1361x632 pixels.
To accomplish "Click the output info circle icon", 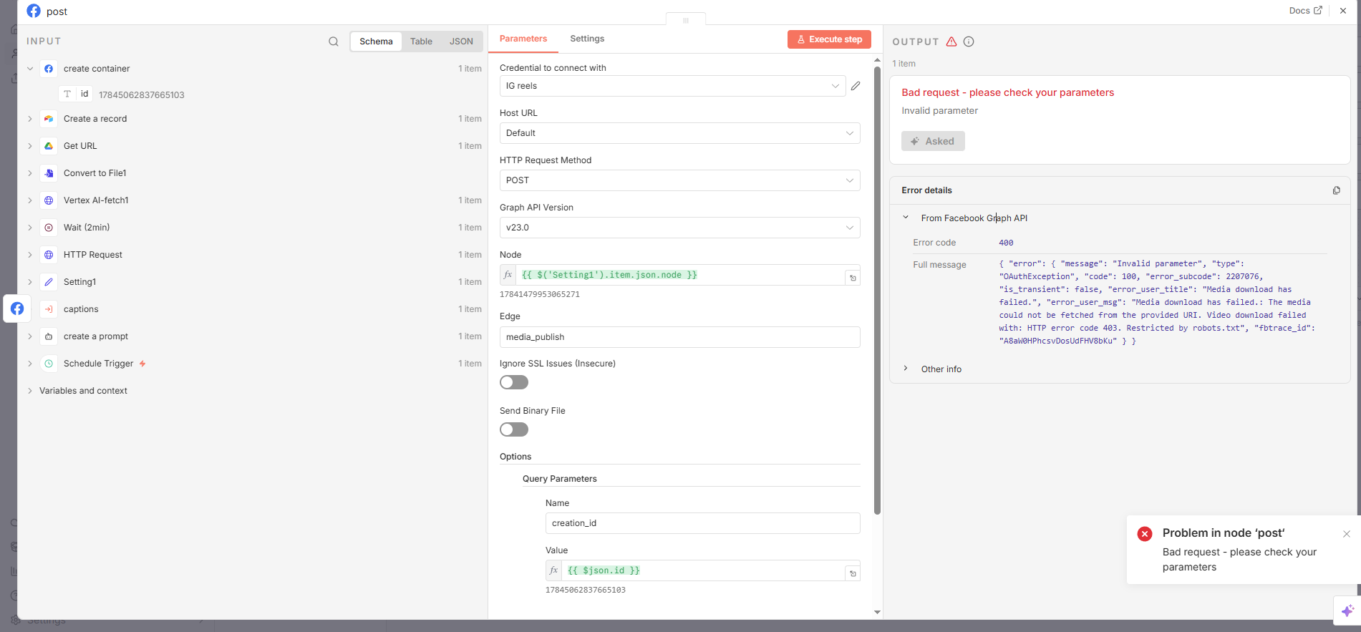I will [969, 42].
